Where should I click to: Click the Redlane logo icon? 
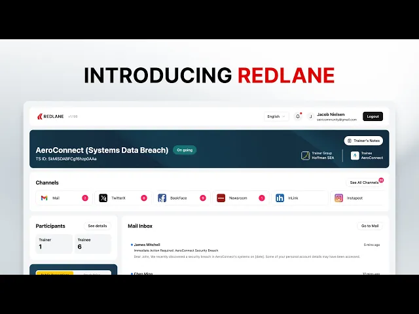pos(40,116)
